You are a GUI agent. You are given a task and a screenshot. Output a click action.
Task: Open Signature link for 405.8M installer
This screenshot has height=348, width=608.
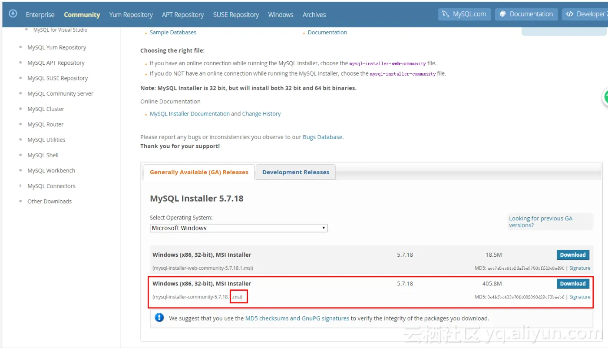[580, 297]
